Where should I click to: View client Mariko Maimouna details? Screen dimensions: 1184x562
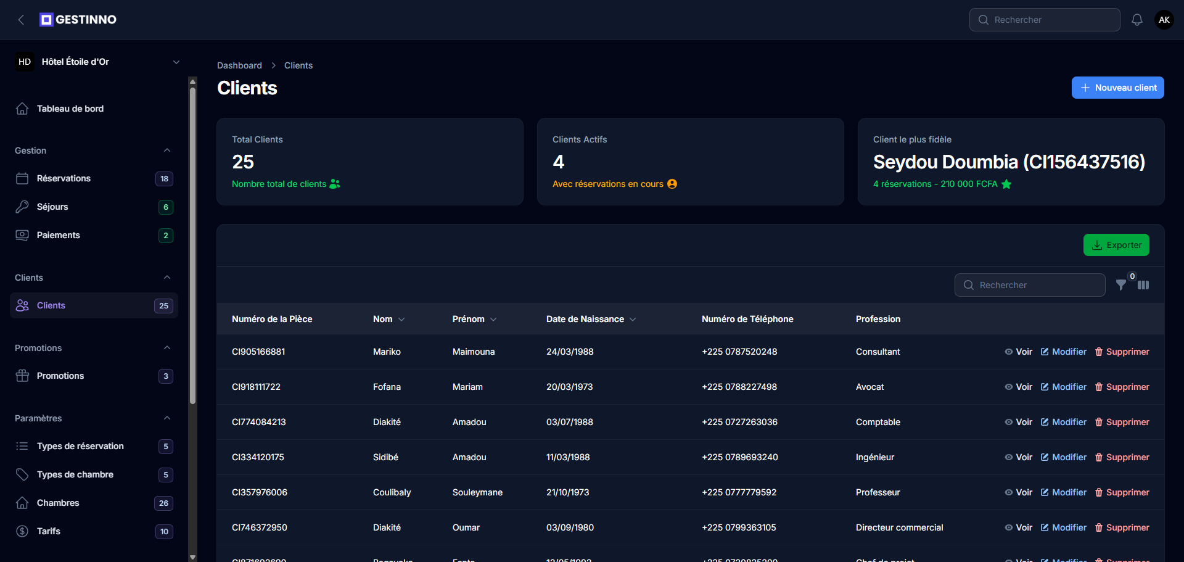click(1018, 352)
